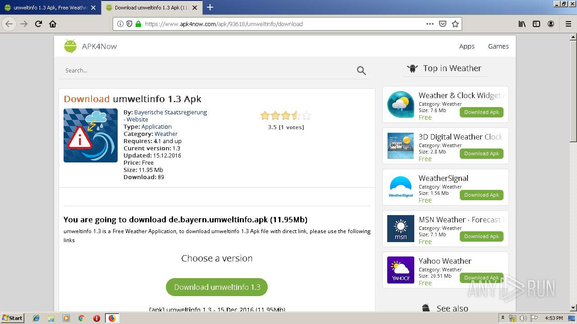Open the developer Website link
The image size is (577, 324).
(137, 119)
